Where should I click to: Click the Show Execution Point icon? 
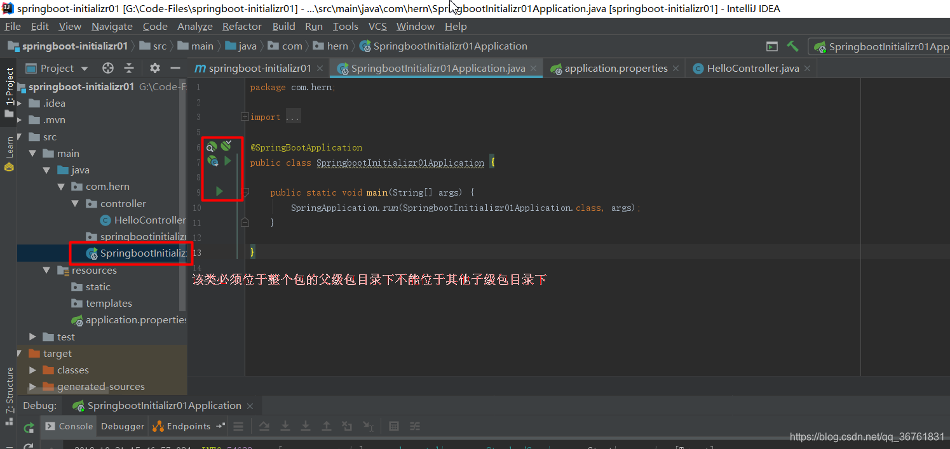pos(238,426)
